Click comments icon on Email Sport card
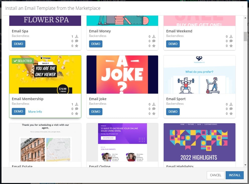This screenshot has height=184, width=249. coord(231,109)
